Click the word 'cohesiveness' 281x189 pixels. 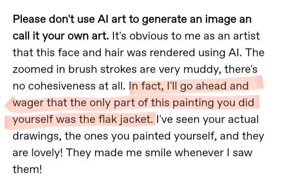coord(61,86)
